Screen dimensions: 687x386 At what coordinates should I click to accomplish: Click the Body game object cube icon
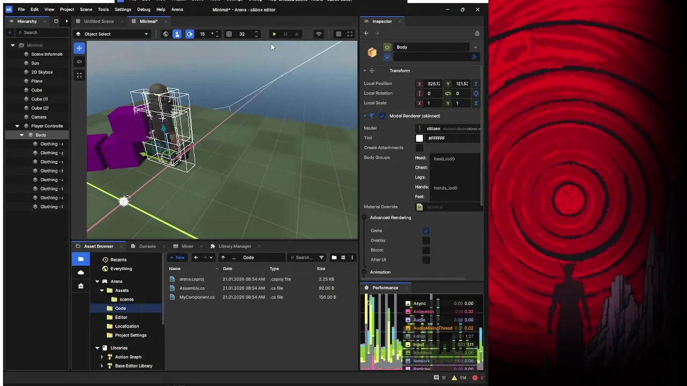pyautogui.click(x=372, y=52)
